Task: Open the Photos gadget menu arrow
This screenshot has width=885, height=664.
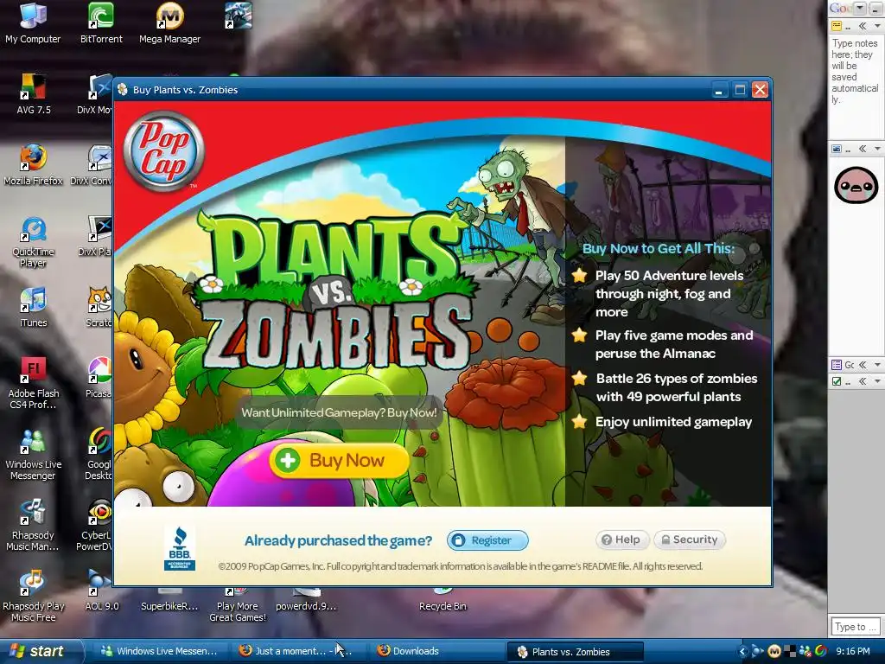Action: (x=877, y=149)
